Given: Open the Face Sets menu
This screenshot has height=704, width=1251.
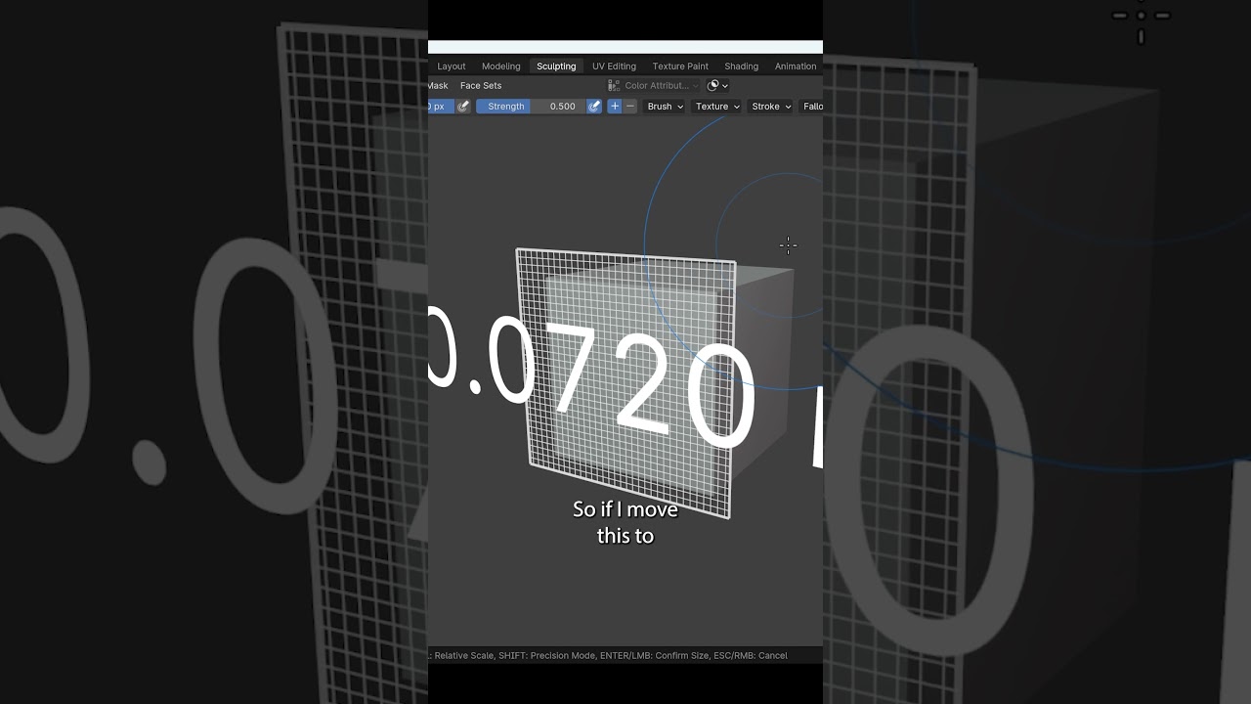Looking at the screenshot, I should pyautogui.click(x=481, y=86).
